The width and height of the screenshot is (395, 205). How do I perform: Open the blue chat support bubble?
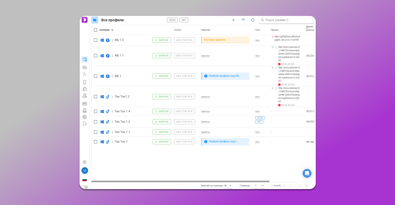tap(307, 173)
